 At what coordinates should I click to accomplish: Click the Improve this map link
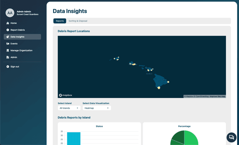[217, 96]
